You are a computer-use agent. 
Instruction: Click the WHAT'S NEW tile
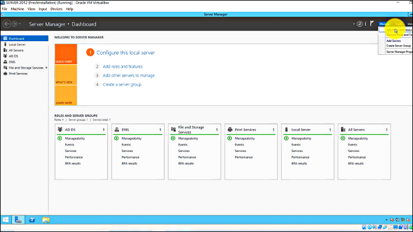click(x=66, y=75)
